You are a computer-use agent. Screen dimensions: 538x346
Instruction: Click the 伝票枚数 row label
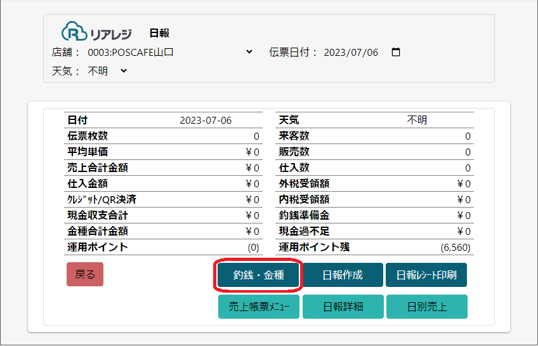pyautogui.click(x=88, y=136)
